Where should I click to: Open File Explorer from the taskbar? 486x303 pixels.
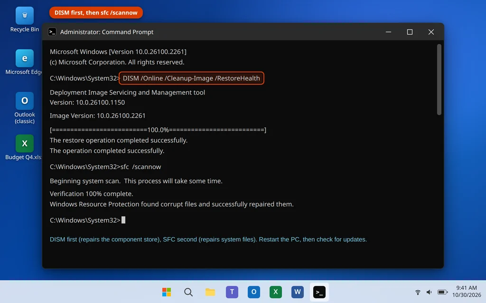[x=210, y=292]
